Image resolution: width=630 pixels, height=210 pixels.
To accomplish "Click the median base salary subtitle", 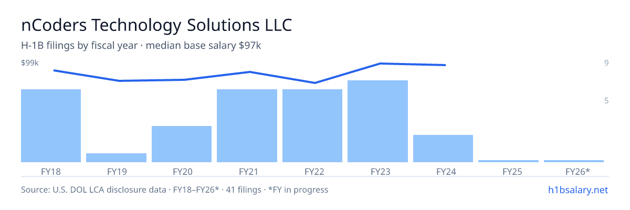I will click(x=203, y=46).
